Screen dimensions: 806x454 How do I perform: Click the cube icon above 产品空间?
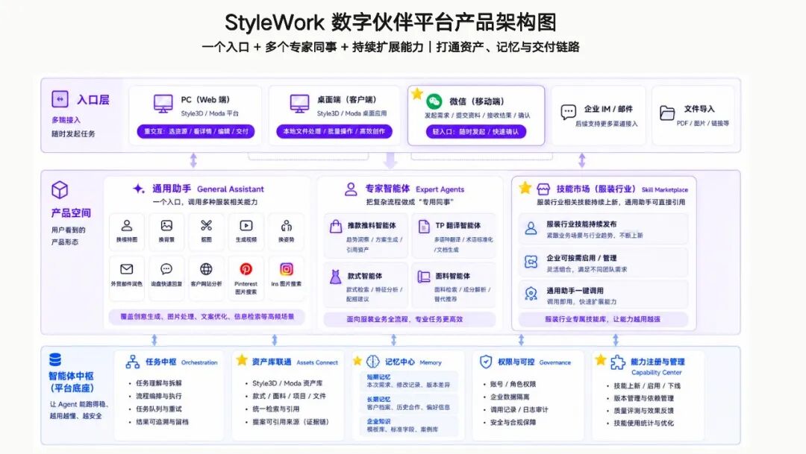(x=60, y=190)
